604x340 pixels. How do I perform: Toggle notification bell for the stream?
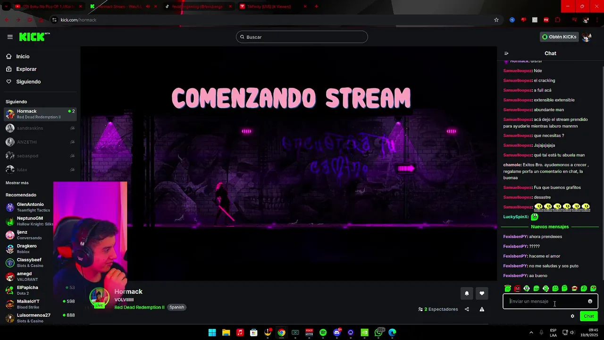pyautogui.click(x=467, y=293)
